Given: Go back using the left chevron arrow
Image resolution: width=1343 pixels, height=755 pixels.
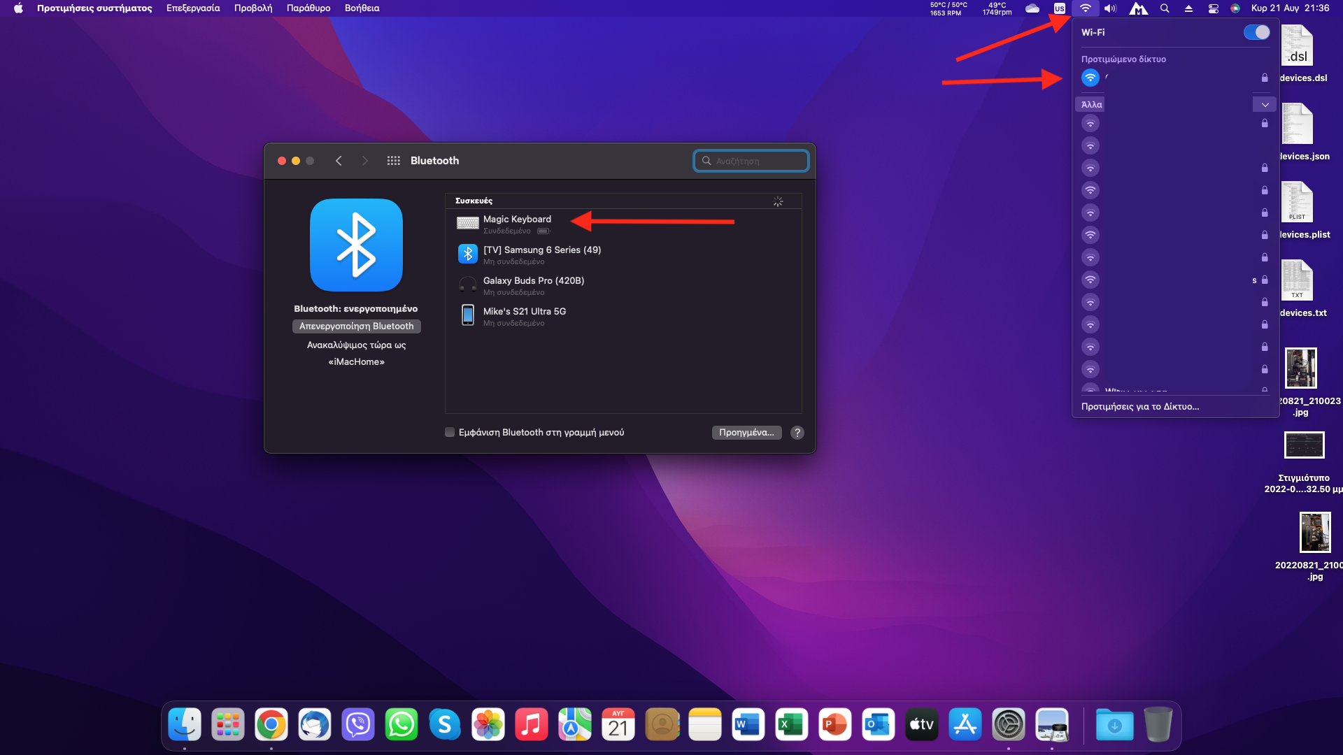Looking at the screenshot, I should [x=339, y=161].
